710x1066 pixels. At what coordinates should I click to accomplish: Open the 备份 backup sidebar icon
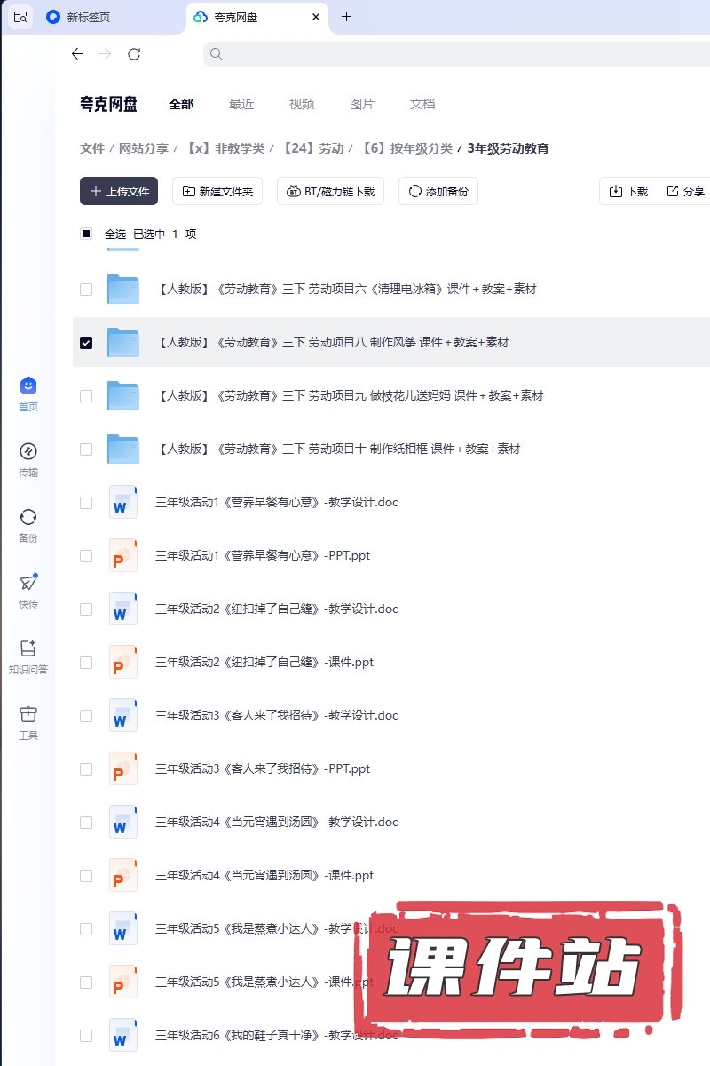28,524
